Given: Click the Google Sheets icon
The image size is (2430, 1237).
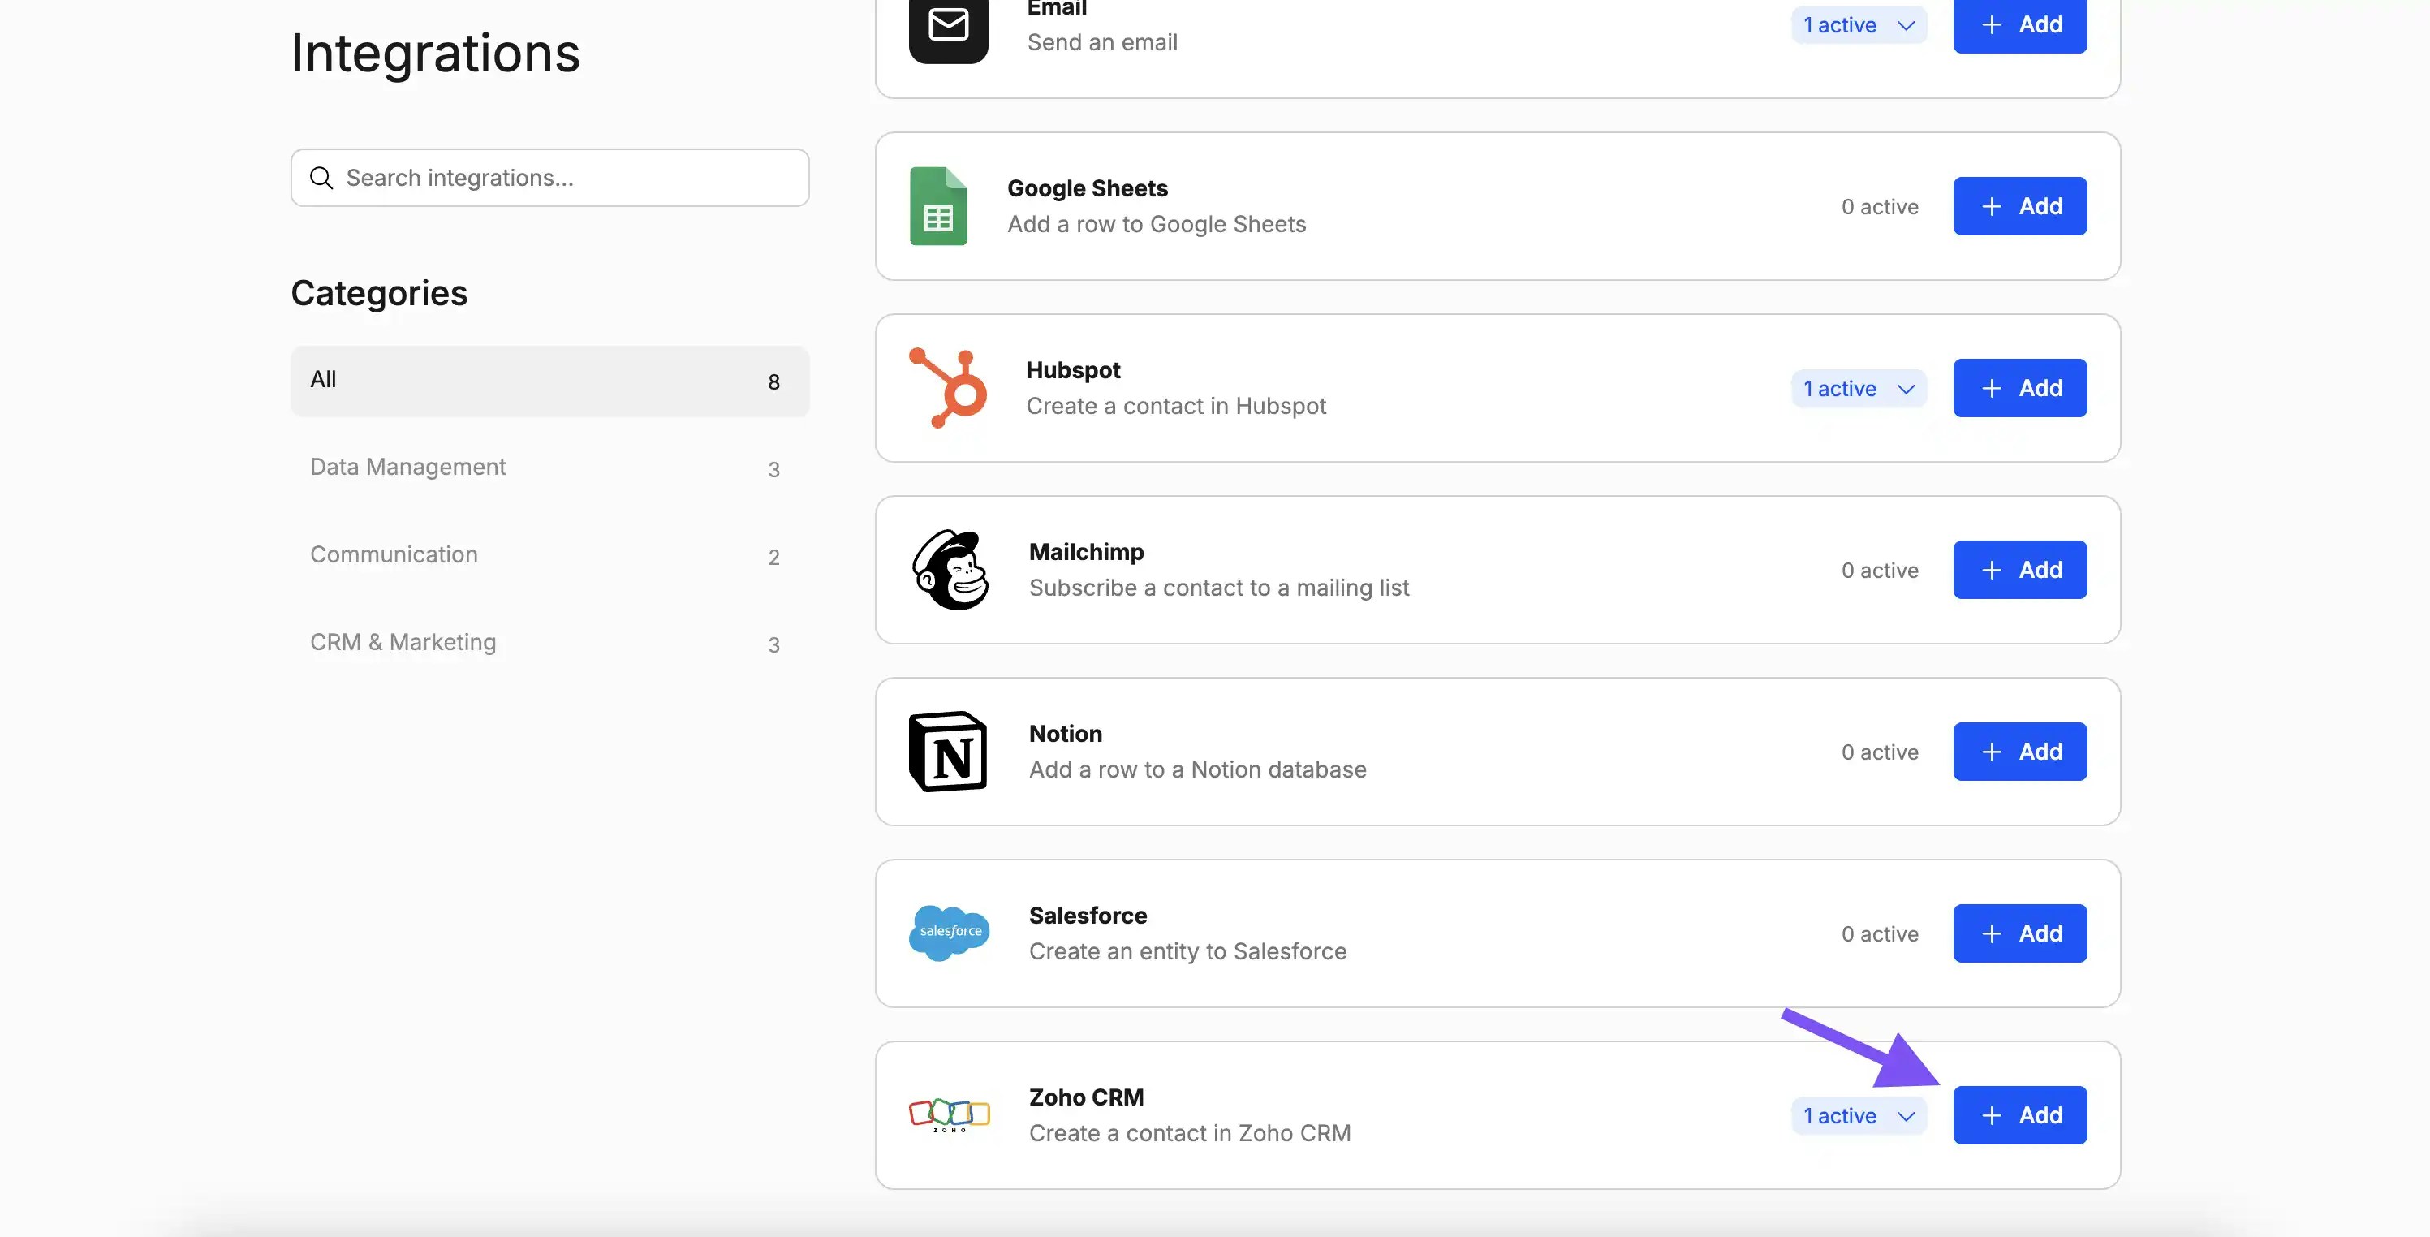Looking at the screenshot, I should coord(937,205).
